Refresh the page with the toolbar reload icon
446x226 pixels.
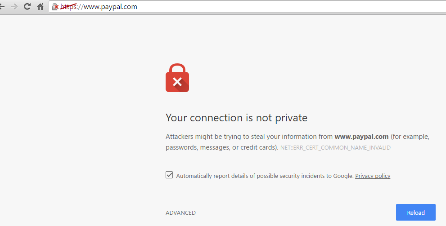pos(27,7)
